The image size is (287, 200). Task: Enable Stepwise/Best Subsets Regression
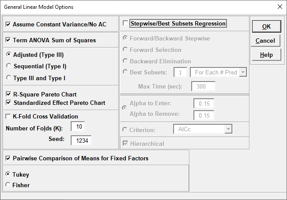click(x=126, y=23)
